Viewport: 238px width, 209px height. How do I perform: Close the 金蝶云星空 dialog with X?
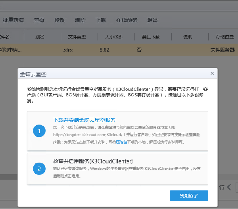coord(212,73)
